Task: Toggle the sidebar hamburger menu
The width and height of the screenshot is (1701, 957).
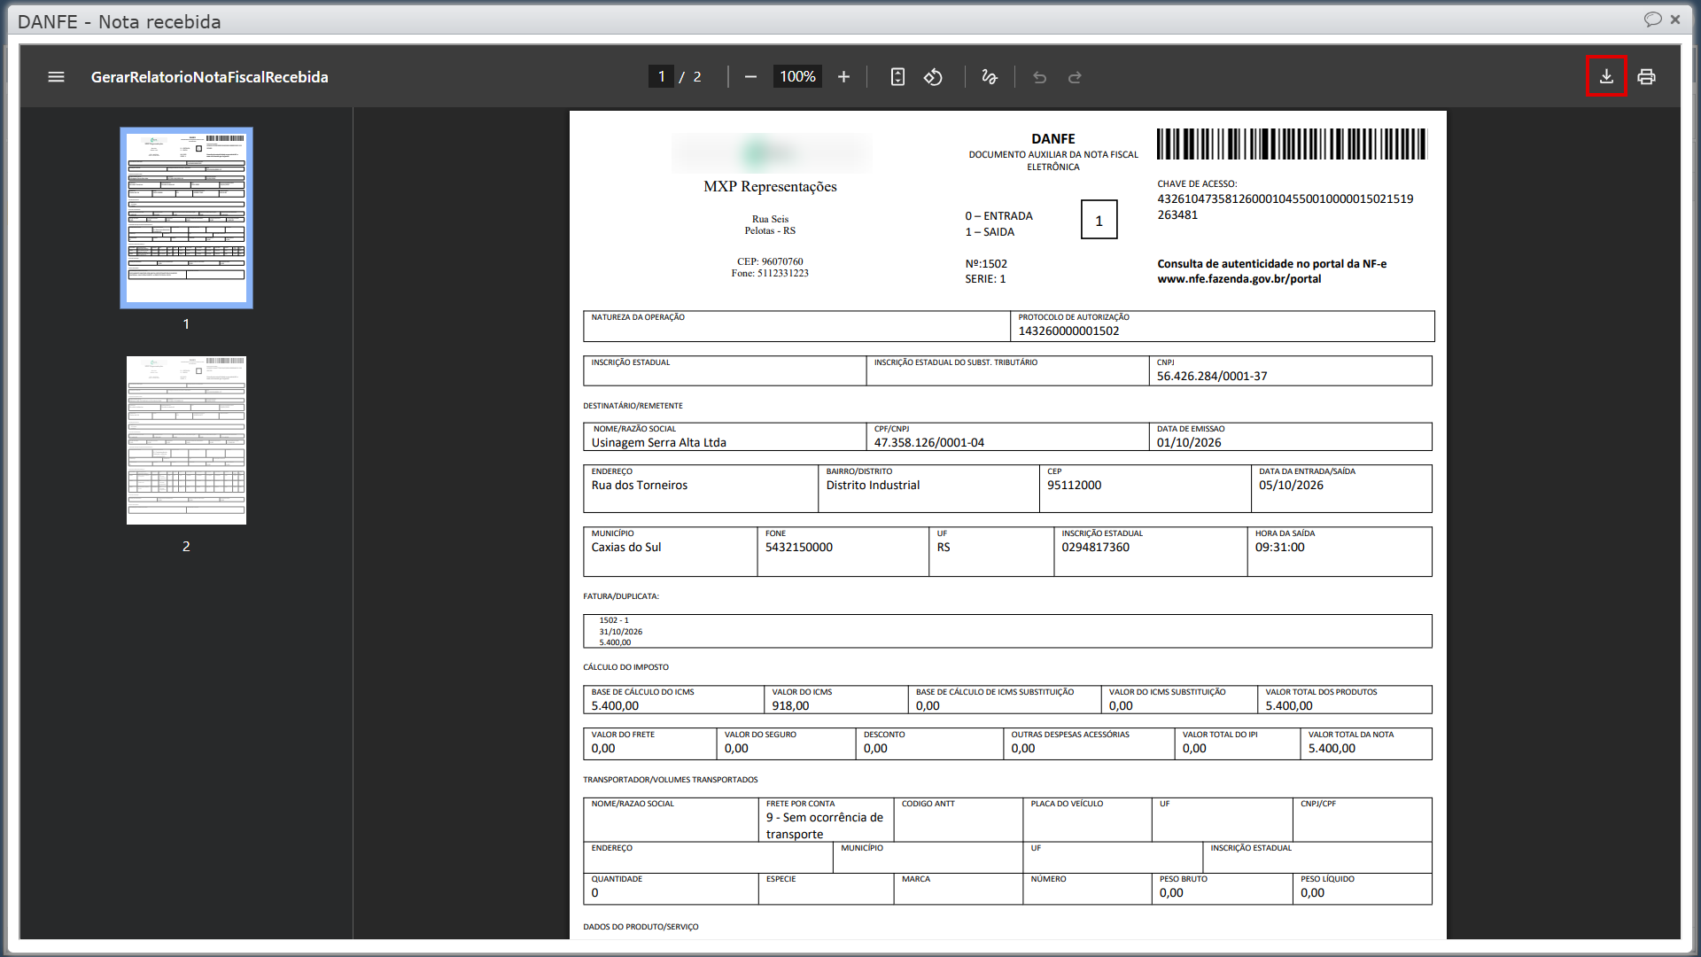Action: click(x=56, y=77)
